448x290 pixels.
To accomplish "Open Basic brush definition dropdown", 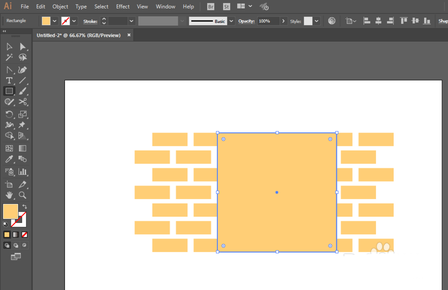I will point(232,21).
